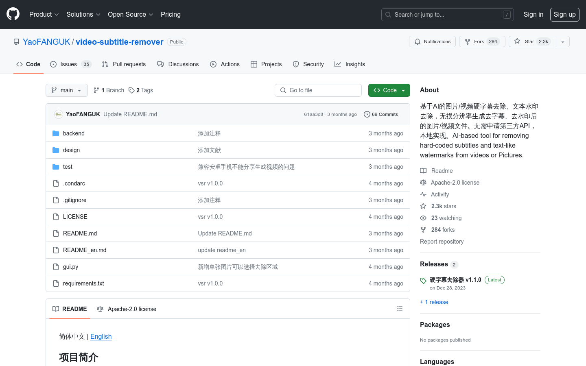Viewport: 586px width, 366px height.
Task: Click the 'Update README.md' latest commit message
Action: pyautogui.click(x=130, y=114)
